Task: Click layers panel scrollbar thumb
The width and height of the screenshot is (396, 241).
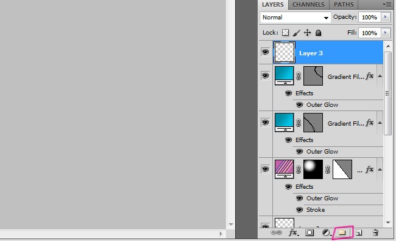Action: click(x=388, y=93)
